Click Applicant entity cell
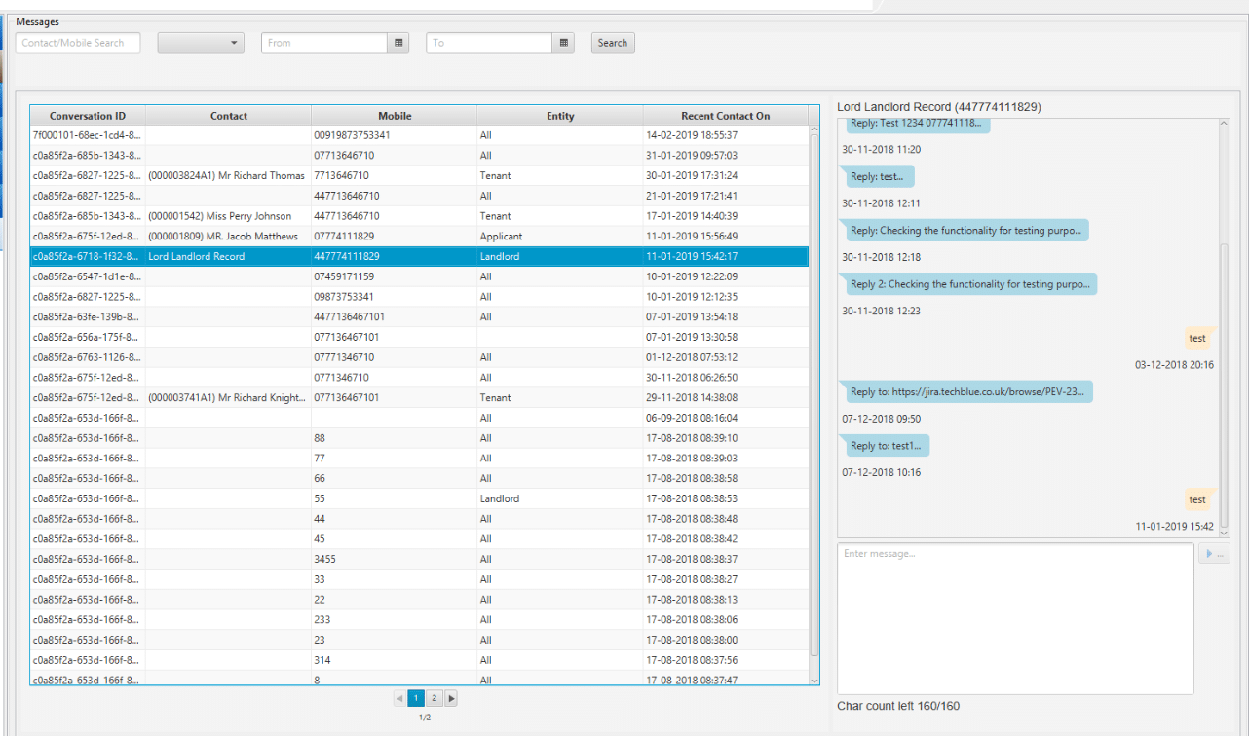Viewport: 1249px width, 736px height. tap(560, 237)
